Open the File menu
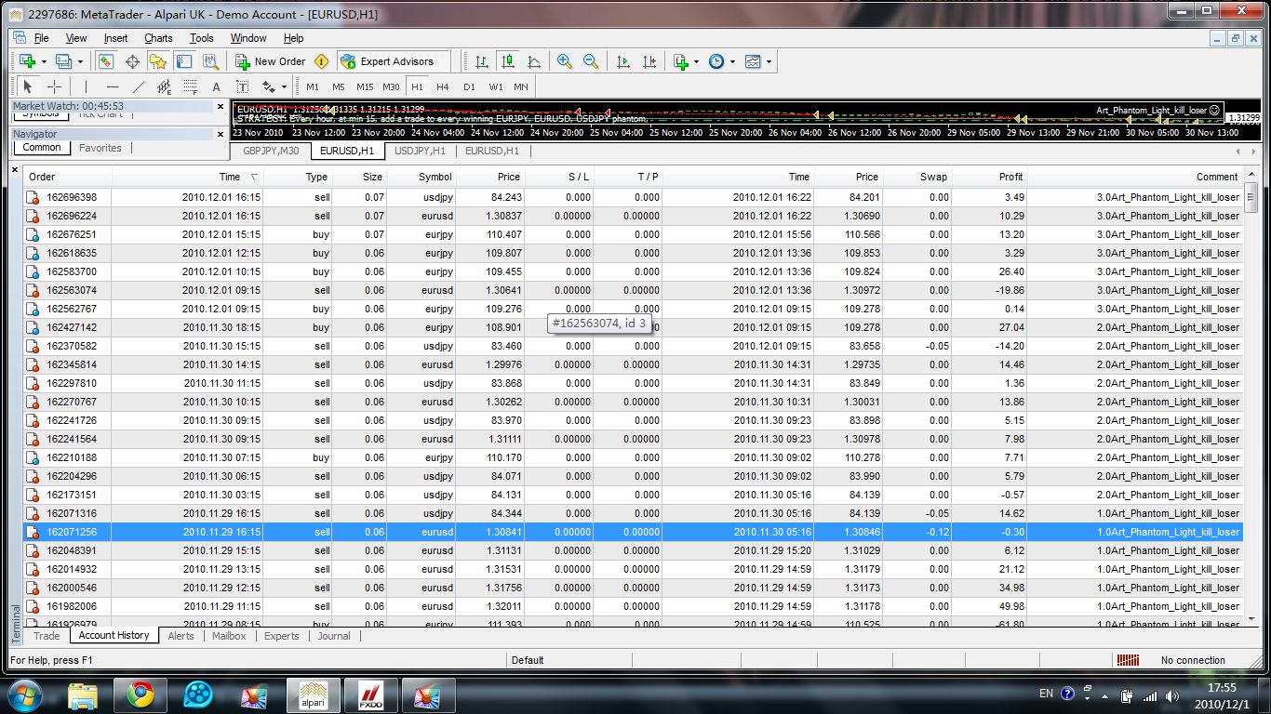1271x714 pixels. [x=41, y=38]
